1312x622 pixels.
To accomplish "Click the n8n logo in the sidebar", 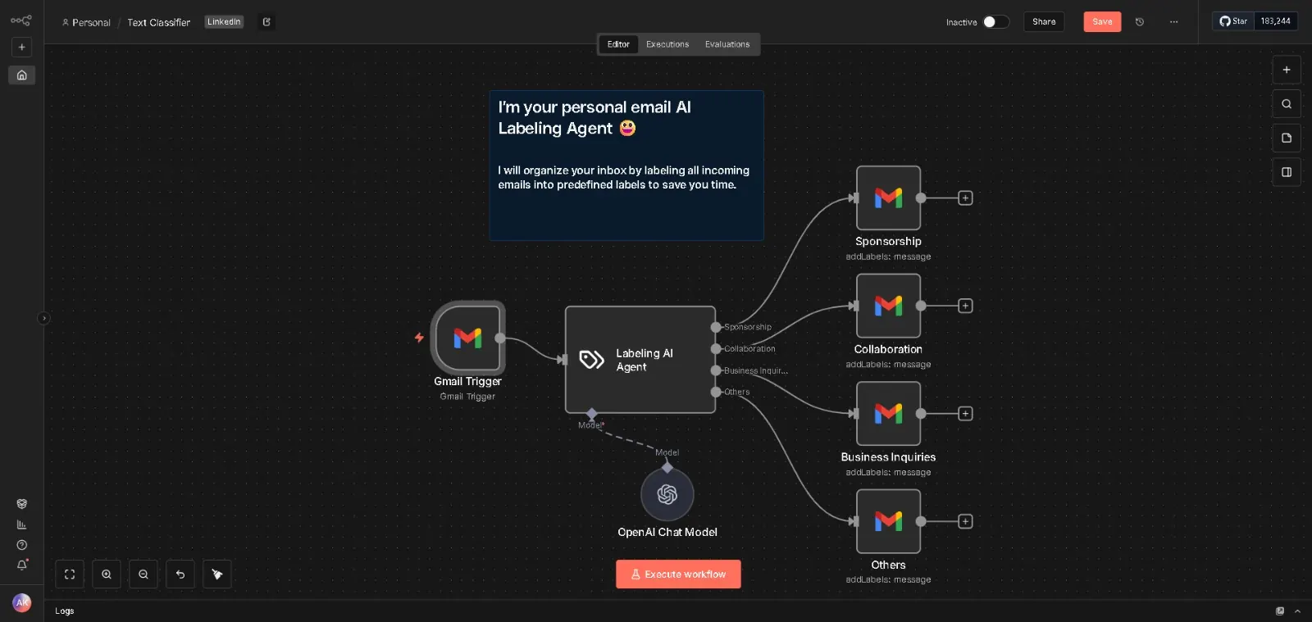I will point(21,20).
